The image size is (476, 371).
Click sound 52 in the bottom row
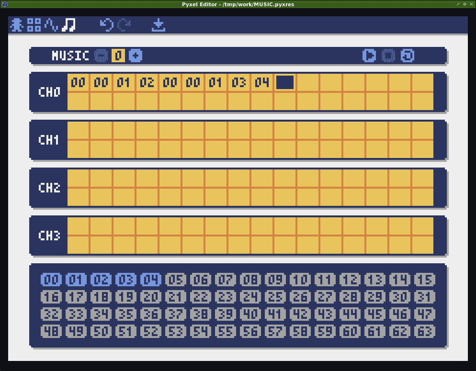(x=151, y=331)
